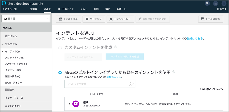Open the search magnifier in header
229x112 pixels.
tap(207, 3)
